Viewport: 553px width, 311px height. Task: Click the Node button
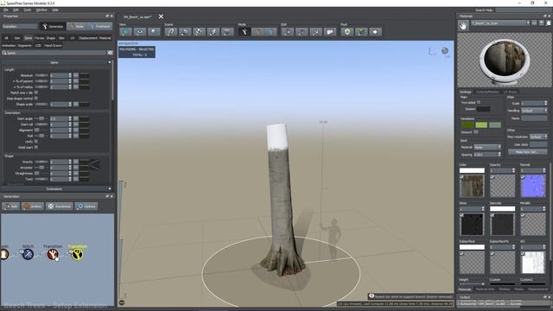[x=76, y=26]
